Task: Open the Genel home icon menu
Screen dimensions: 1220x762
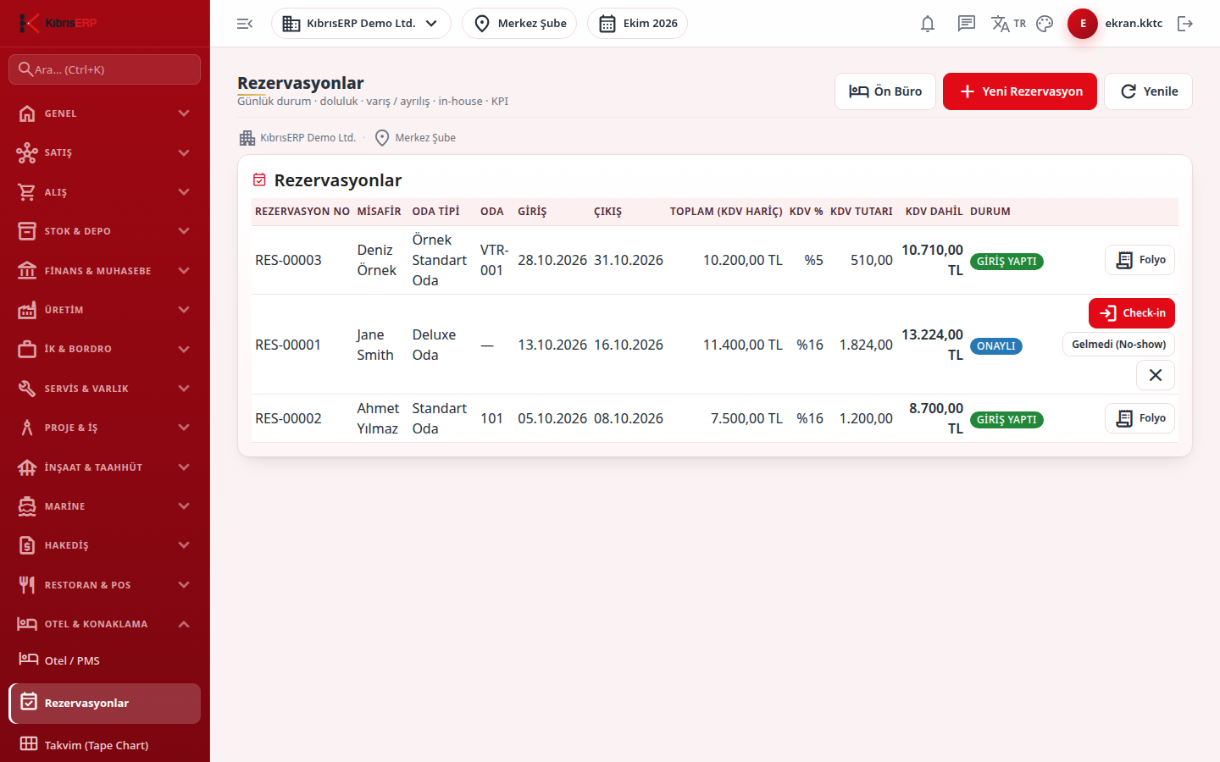Action: coord(27,113)
